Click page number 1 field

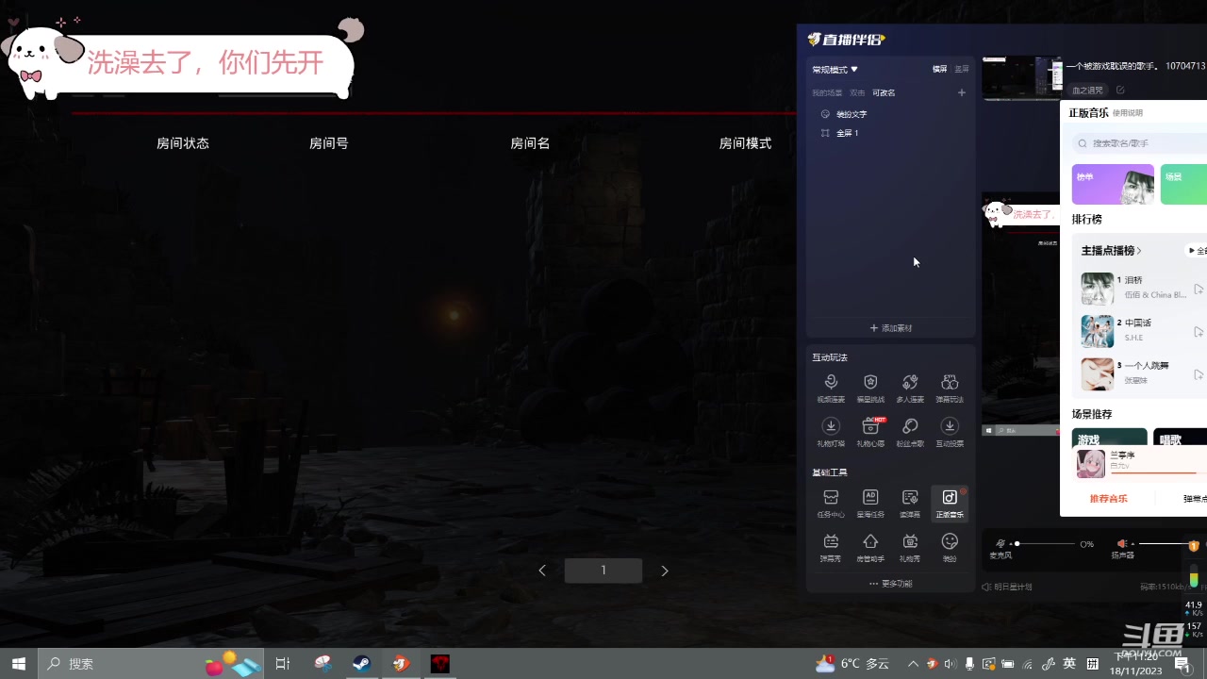tap(603, 571)
